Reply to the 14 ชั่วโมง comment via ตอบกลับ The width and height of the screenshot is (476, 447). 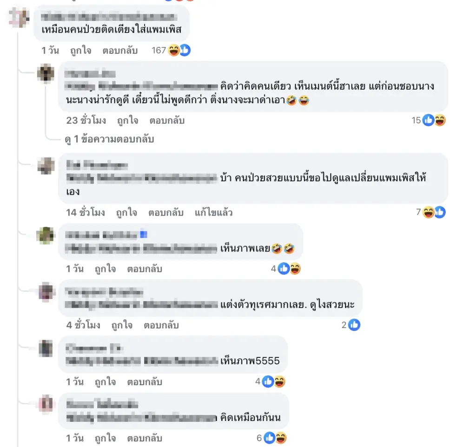(x=166, y=212)
